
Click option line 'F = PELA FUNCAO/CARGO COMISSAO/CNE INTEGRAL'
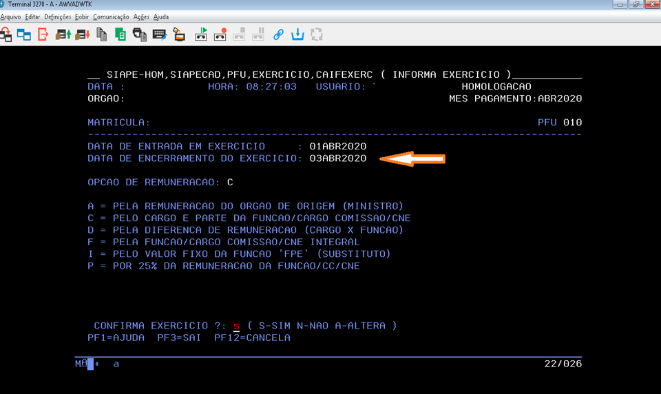pos(223,242)
